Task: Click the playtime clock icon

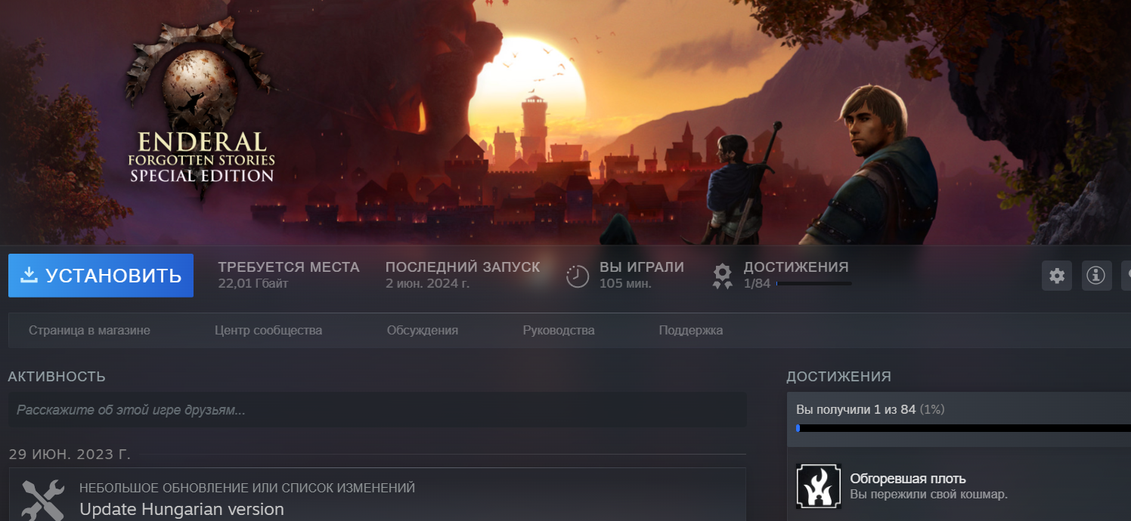Action: pyautogui.click(x=578, y=276)
